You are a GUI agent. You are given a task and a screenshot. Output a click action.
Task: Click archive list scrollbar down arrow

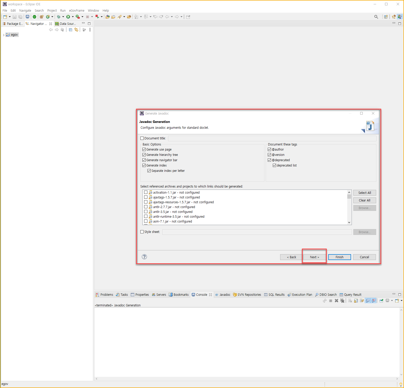pos(349,223)
